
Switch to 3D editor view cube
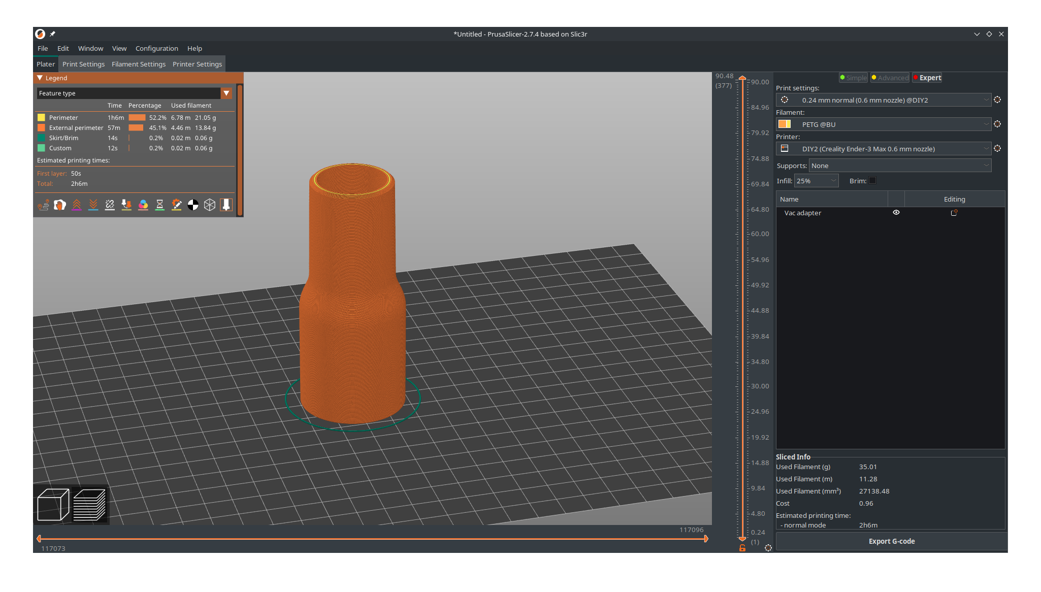pyautogui.click(x=53, y=505)
